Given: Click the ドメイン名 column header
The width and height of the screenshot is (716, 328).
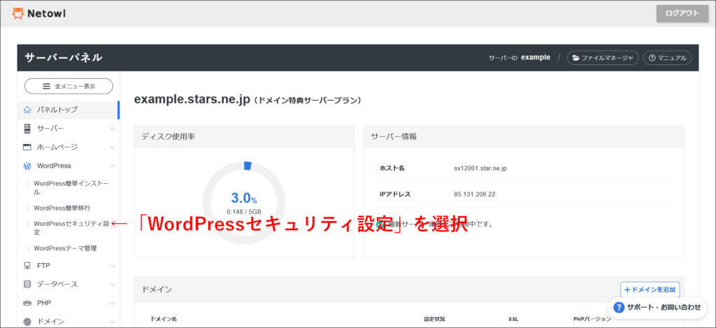Looking at the screenshot, I should (x=164, y=319).
